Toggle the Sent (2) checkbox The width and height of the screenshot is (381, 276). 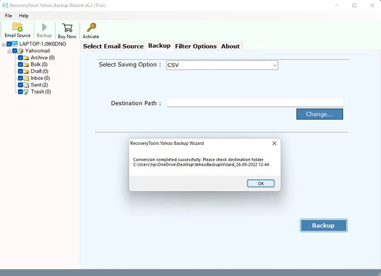click(x=20, y=85)
